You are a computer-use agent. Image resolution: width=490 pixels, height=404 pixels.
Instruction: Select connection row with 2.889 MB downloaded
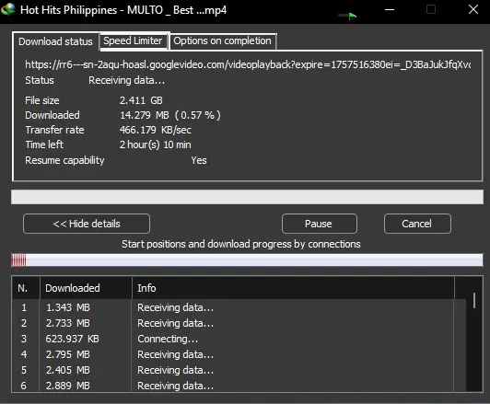(239, 386)
